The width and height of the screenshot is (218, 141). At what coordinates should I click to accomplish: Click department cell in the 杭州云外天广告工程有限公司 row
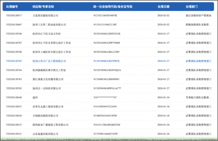tap(199, 61)
